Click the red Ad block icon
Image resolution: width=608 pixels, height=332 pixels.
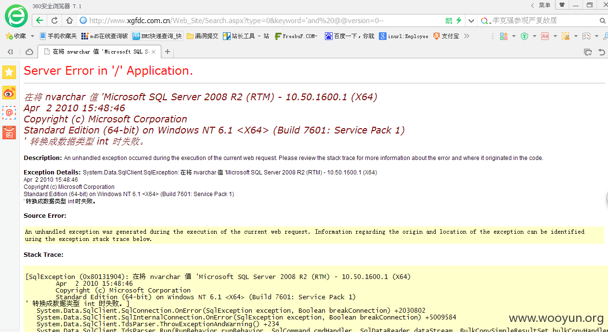point(545,36)
